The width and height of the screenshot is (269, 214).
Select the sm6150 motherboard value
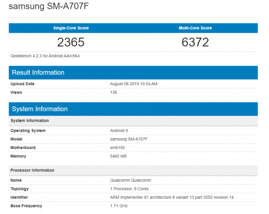click(117, 148)
